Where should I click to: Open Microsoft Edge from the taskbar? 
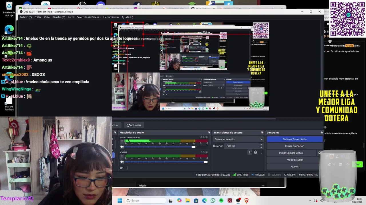tap(204, 200)
